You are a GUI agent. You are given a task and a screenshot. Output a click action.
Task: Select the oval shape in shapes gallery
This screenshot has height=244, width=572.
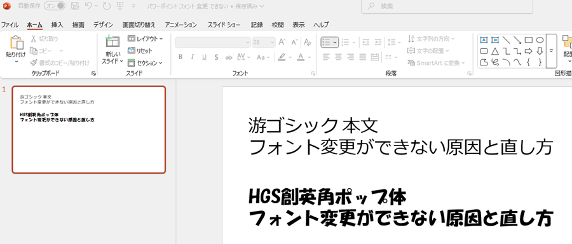pyautogui.click(x=540, y=40)
